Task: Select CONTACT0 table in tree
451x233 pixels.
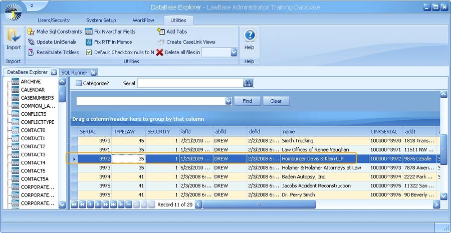Action: (x=33, y=130)
